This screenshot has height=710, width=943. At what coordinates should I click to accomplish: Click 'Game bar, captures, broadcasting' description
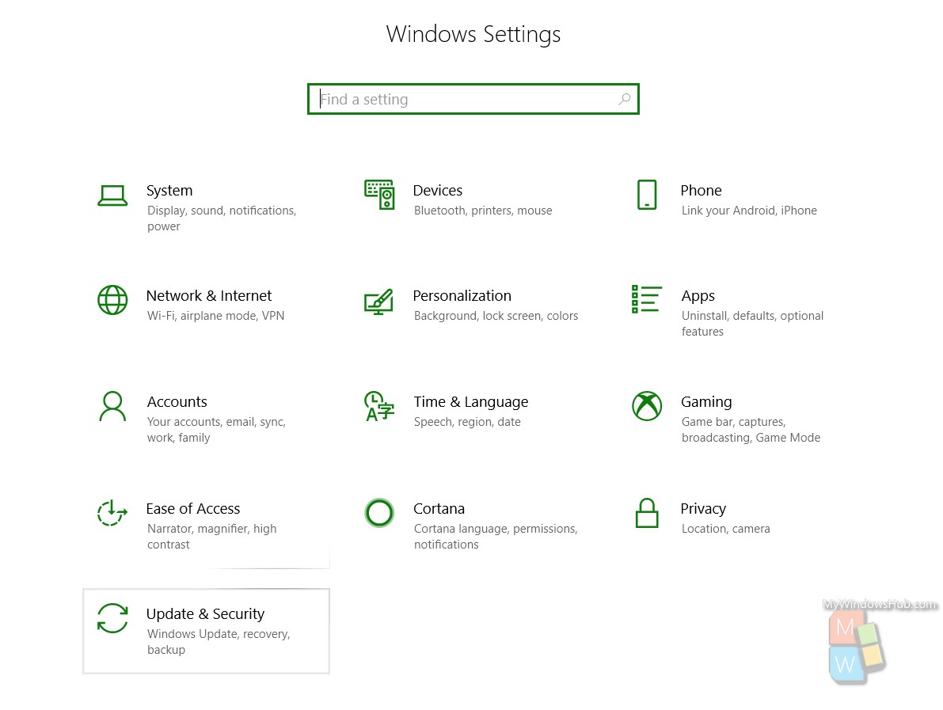click(x=751, y=430)
